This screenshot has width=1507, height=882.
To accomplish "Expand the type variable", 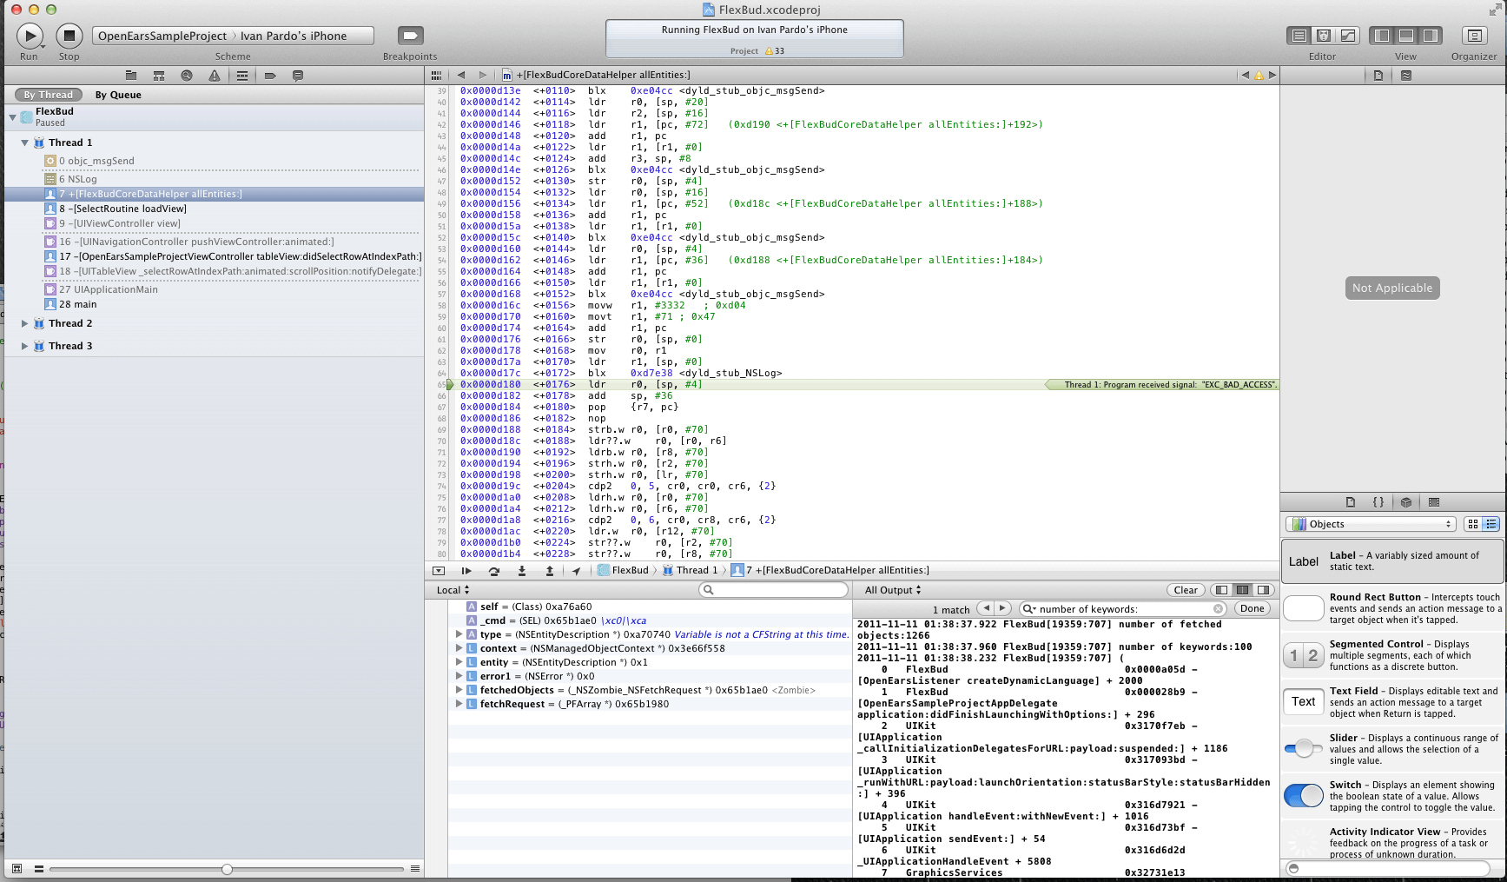I will point(459,634).
